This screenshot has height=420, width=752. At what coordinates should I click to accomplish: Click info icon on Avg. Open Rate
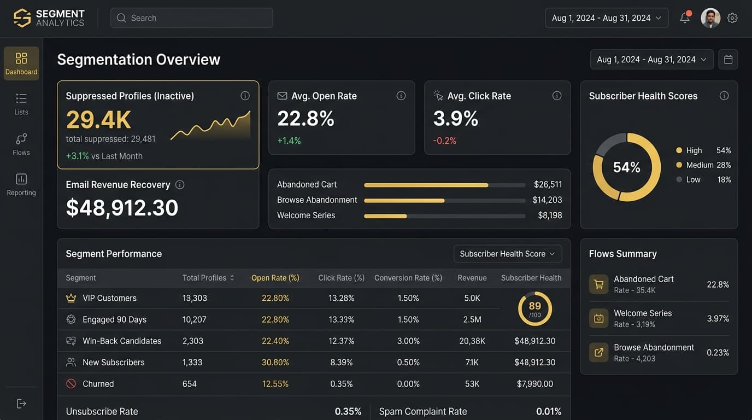[x=401, y=96]
